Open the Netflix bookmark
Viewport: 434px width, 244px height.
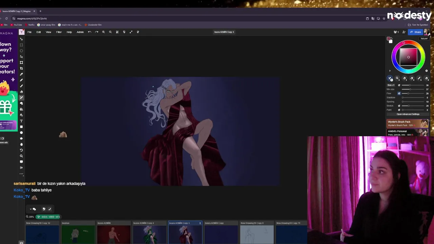(x=30, y=25)
